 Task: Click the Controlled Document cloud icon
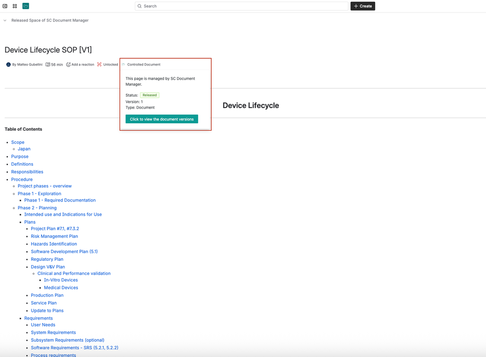tap(124, 65)
